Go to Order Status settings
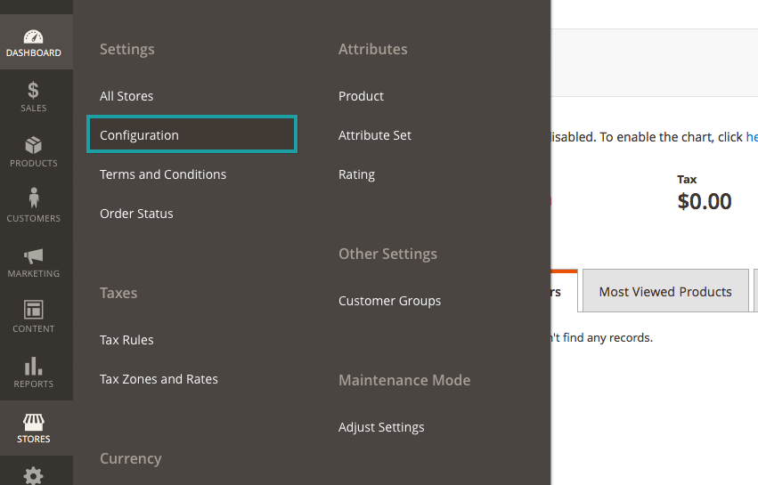This screenshot has height=485, width=758. (136, 214)
